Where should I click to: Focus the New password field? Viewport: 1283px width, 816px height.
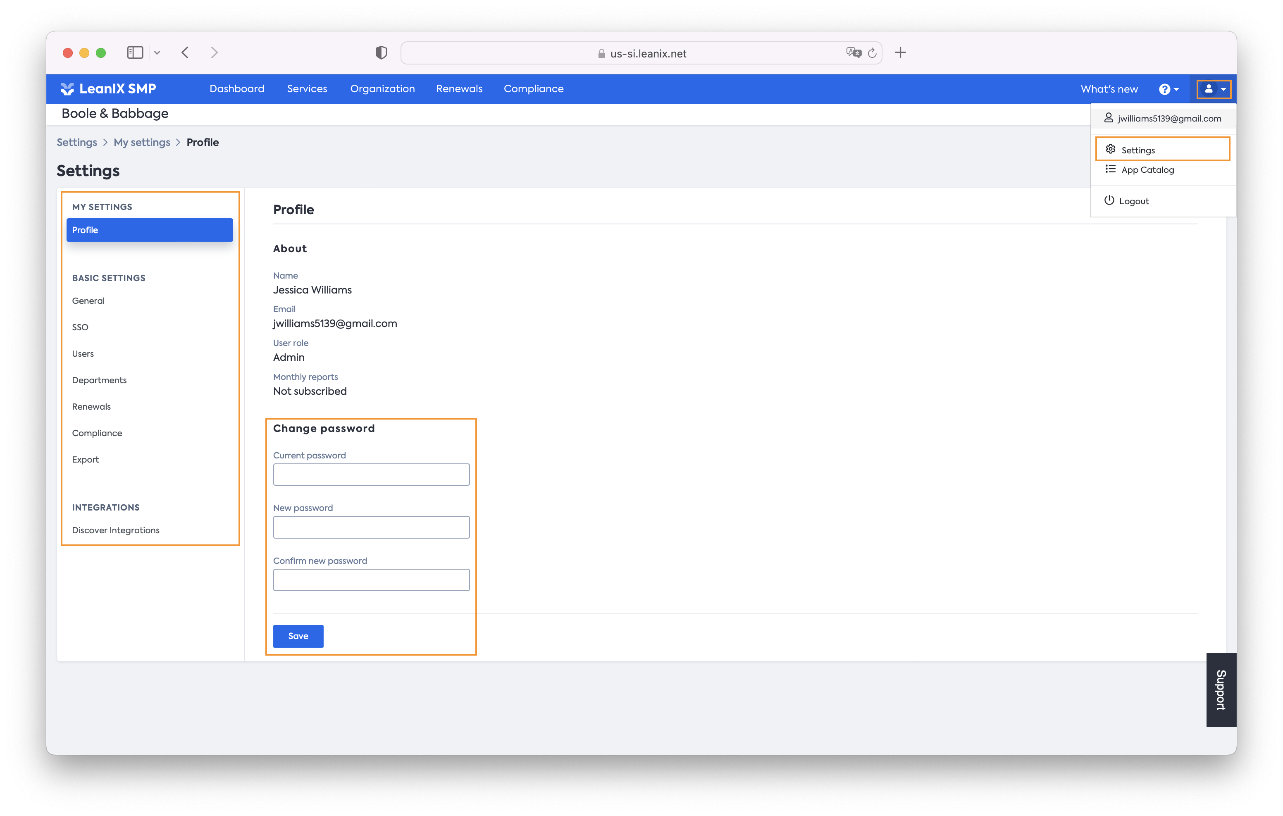371,527
